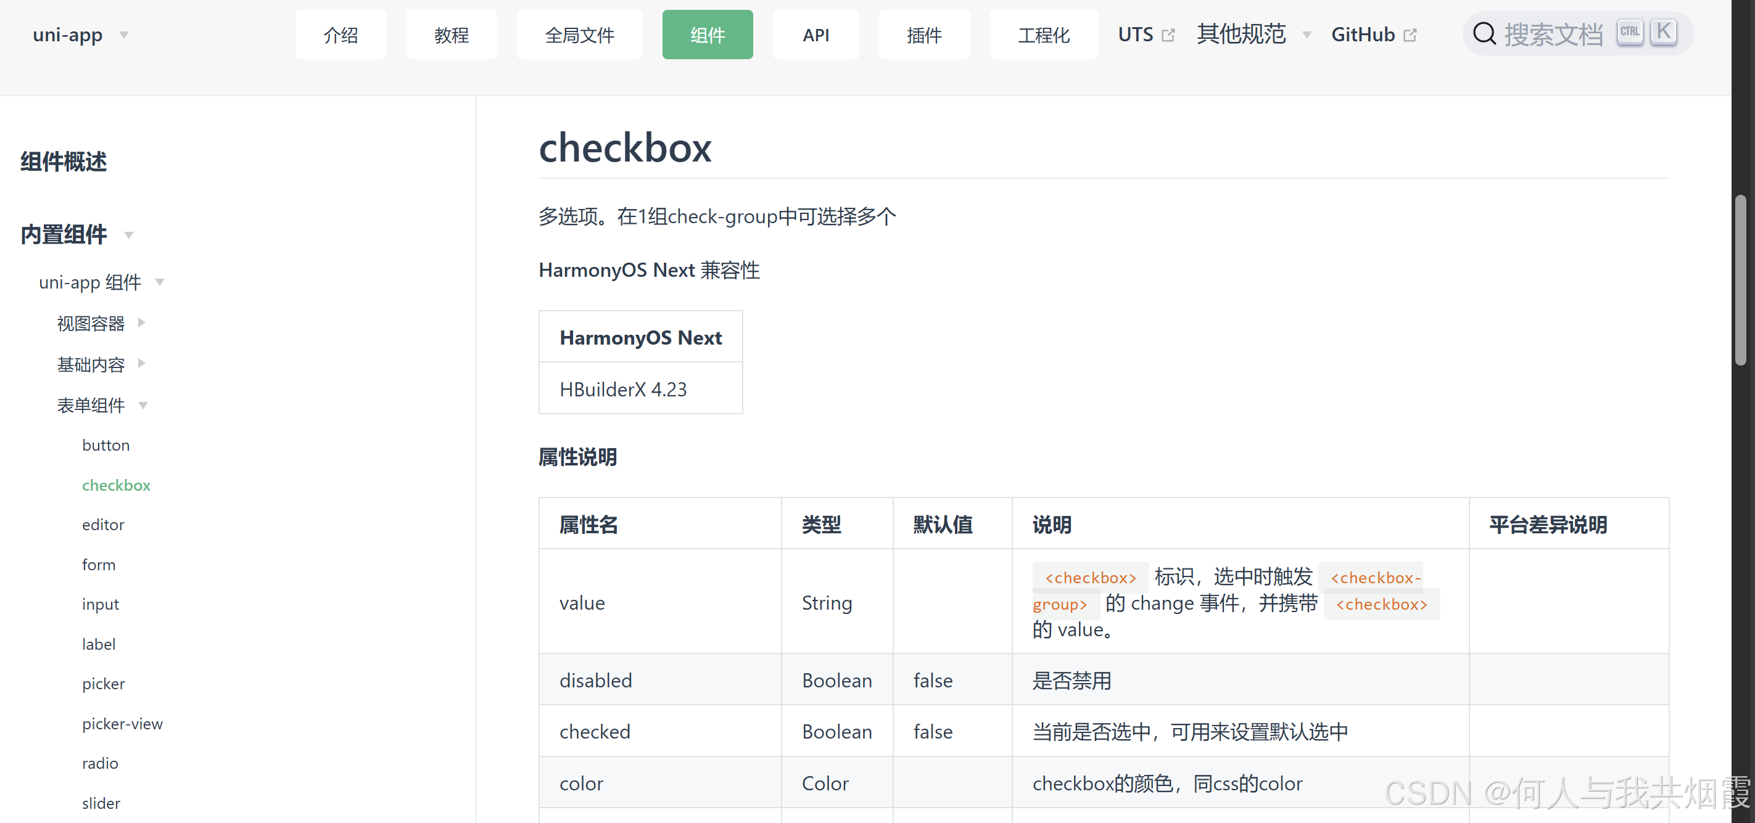1755x823 pixels.
Task: Open the button component page
Action: pos(105,444)
